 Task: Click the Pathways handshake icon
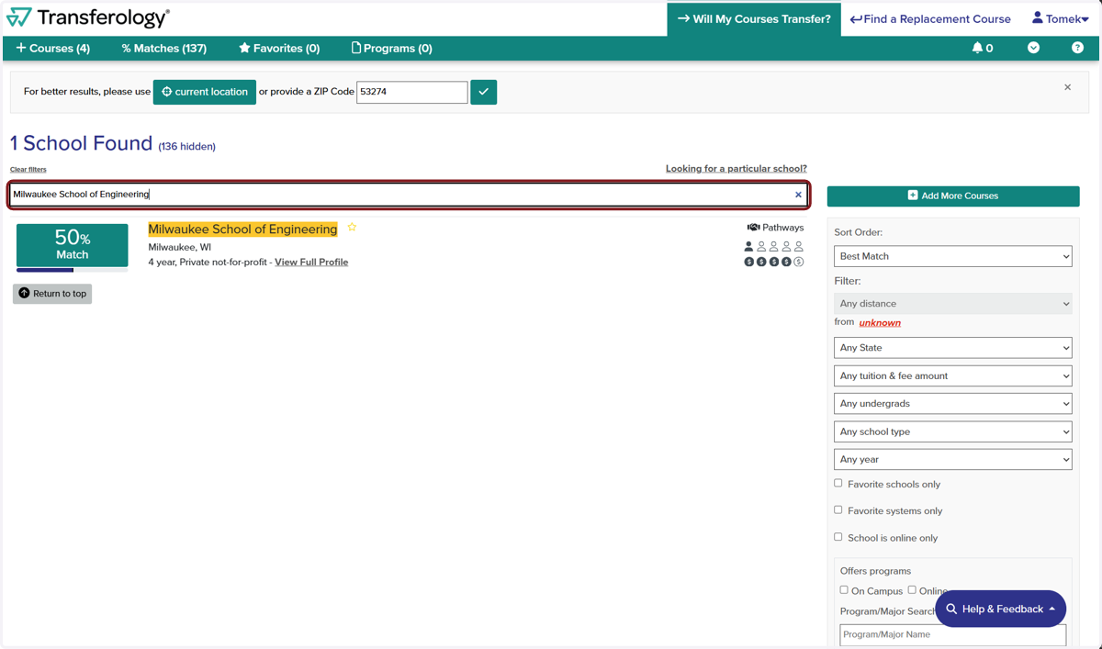pyautogui.click(x=753, y=228)
